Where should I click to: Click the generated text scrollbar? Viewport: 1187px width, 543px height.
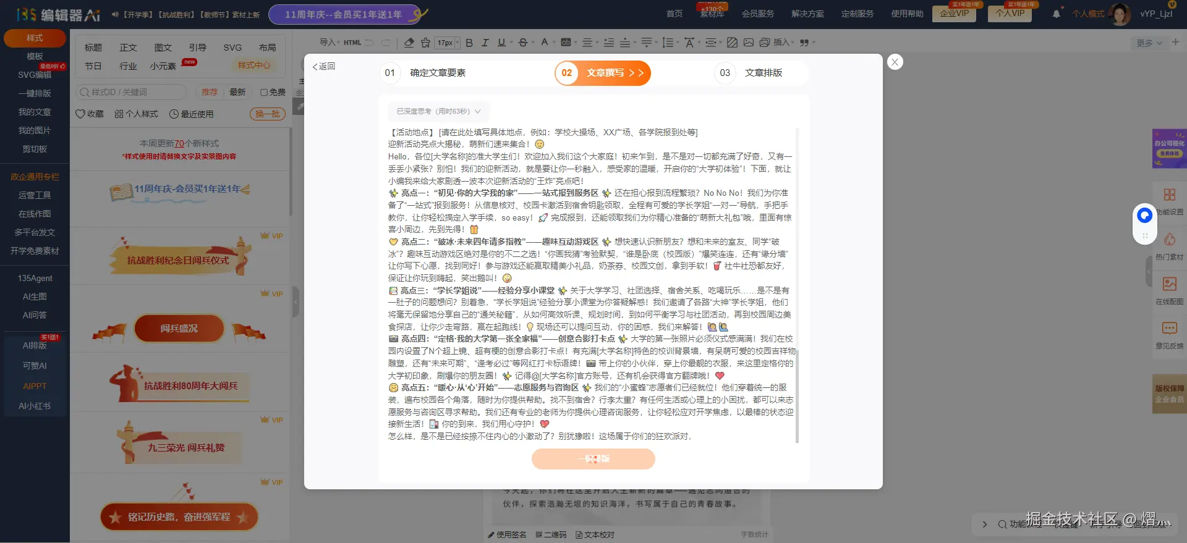[x=797, y=395]
